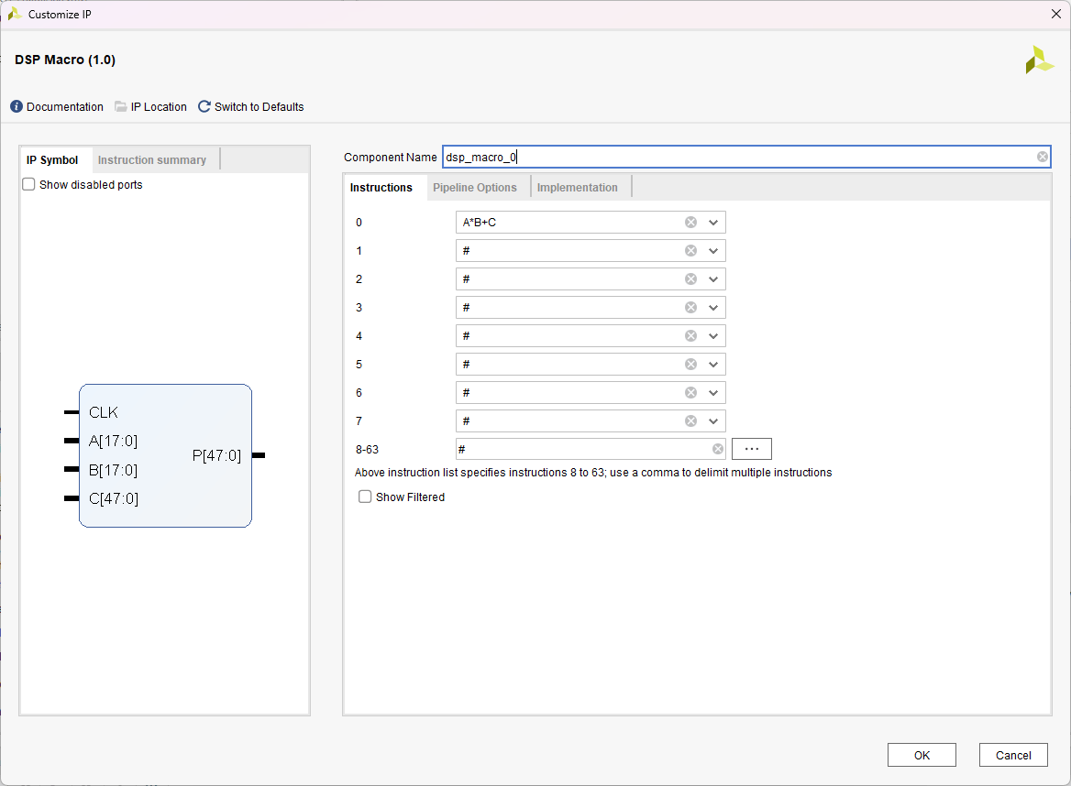The image size is (1071, 786).
Task: Open the Documentation info icon
Action: [17, 107]
